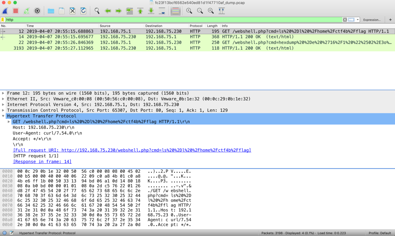Screen dimensions: 395x236
Task: Jump to the first packet arrow icon
Action: point(140,11)
